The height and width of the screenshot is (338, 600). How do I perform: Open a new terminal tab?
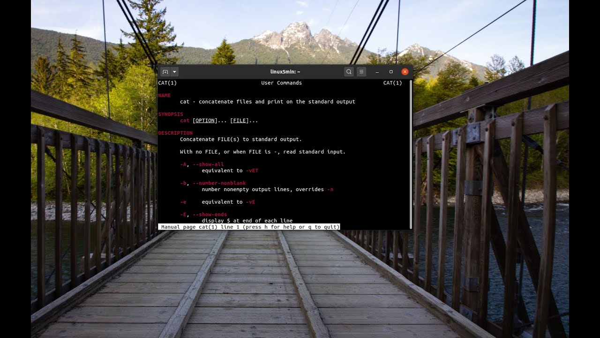click(165, 72)
